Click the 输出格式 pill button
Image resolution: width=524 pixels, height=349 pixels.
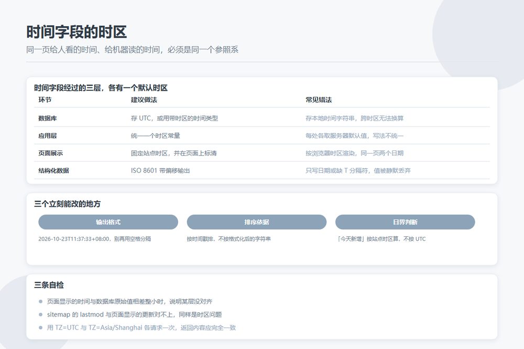[x=108, y=222]
